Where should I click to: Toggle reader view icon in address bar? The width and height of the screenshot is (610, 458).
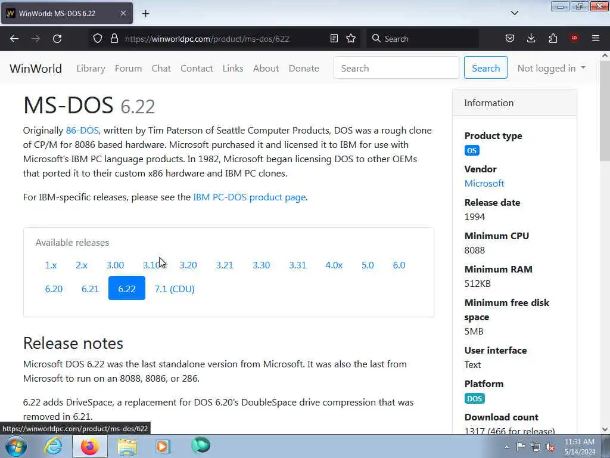click(x=334, y=38)
